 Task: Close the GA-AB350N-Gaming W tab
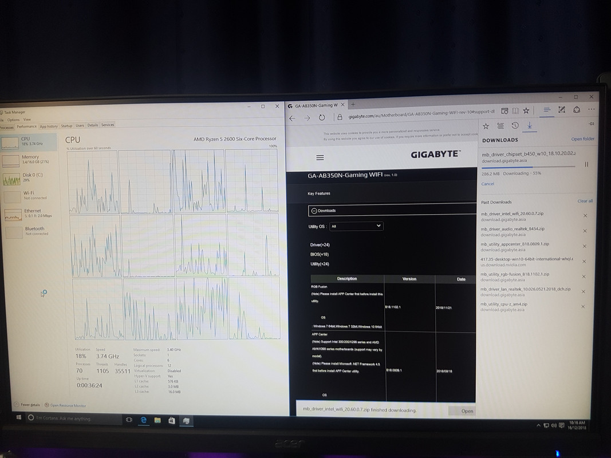point(342,105)
